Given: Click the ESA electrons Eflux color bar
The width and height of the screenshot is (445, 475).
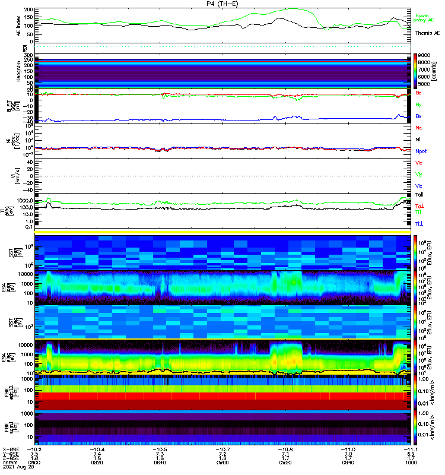Looking at the screenshot, I should 415,357.
